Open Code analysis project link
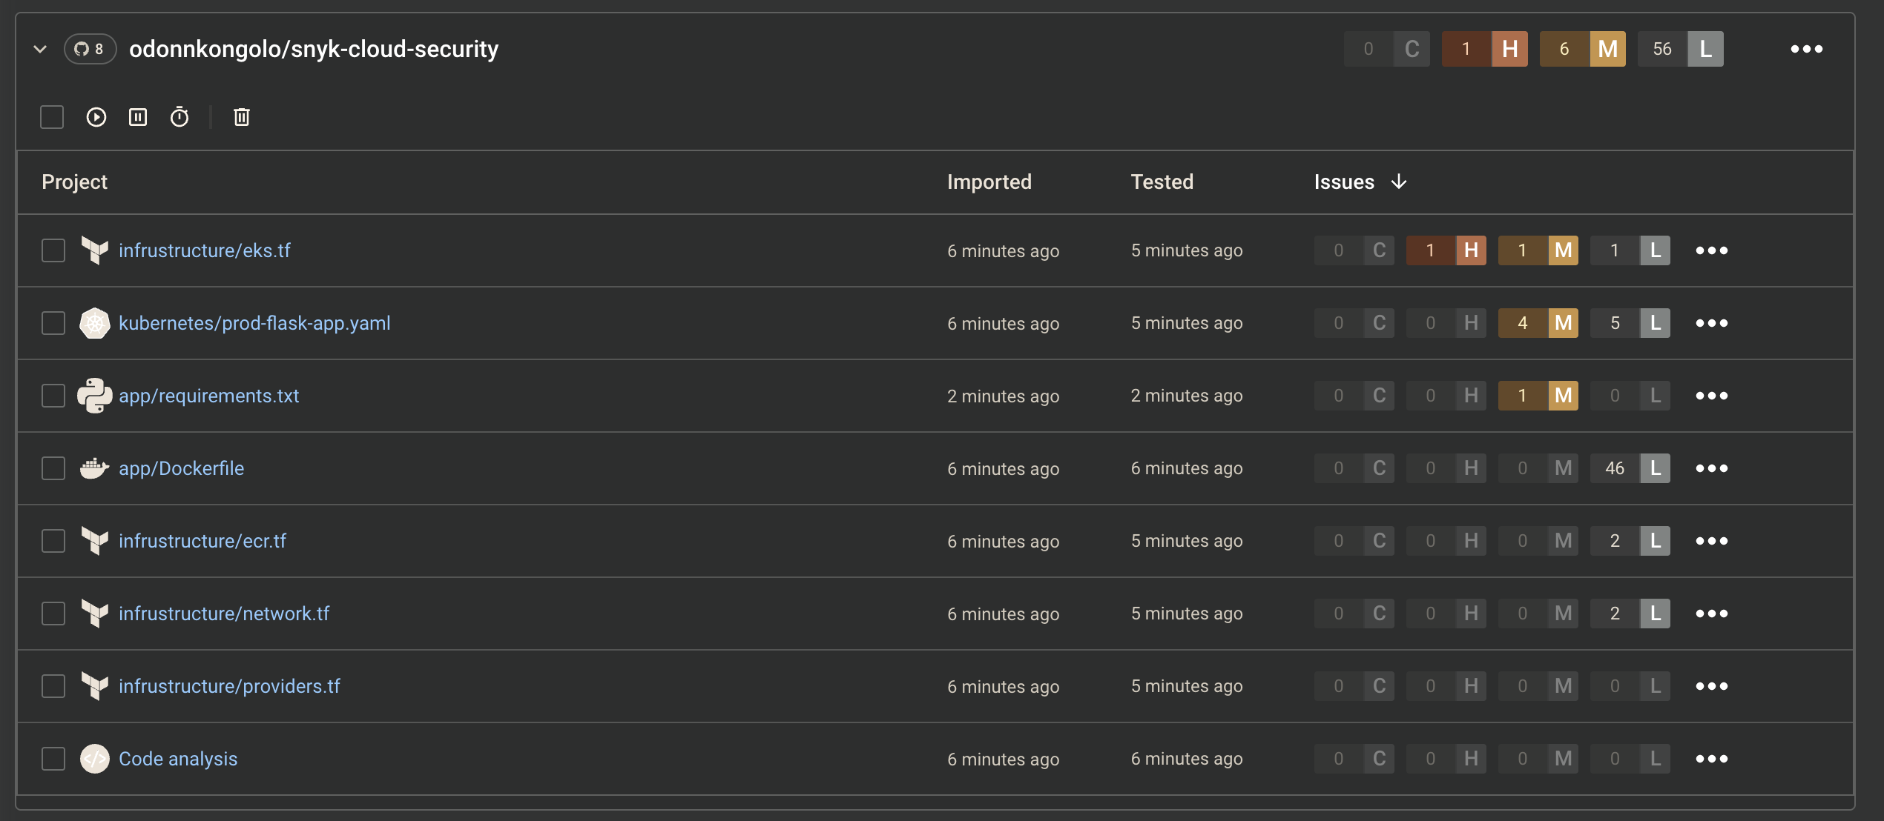This screenshot has height=821, width=1884. (178, 759)
